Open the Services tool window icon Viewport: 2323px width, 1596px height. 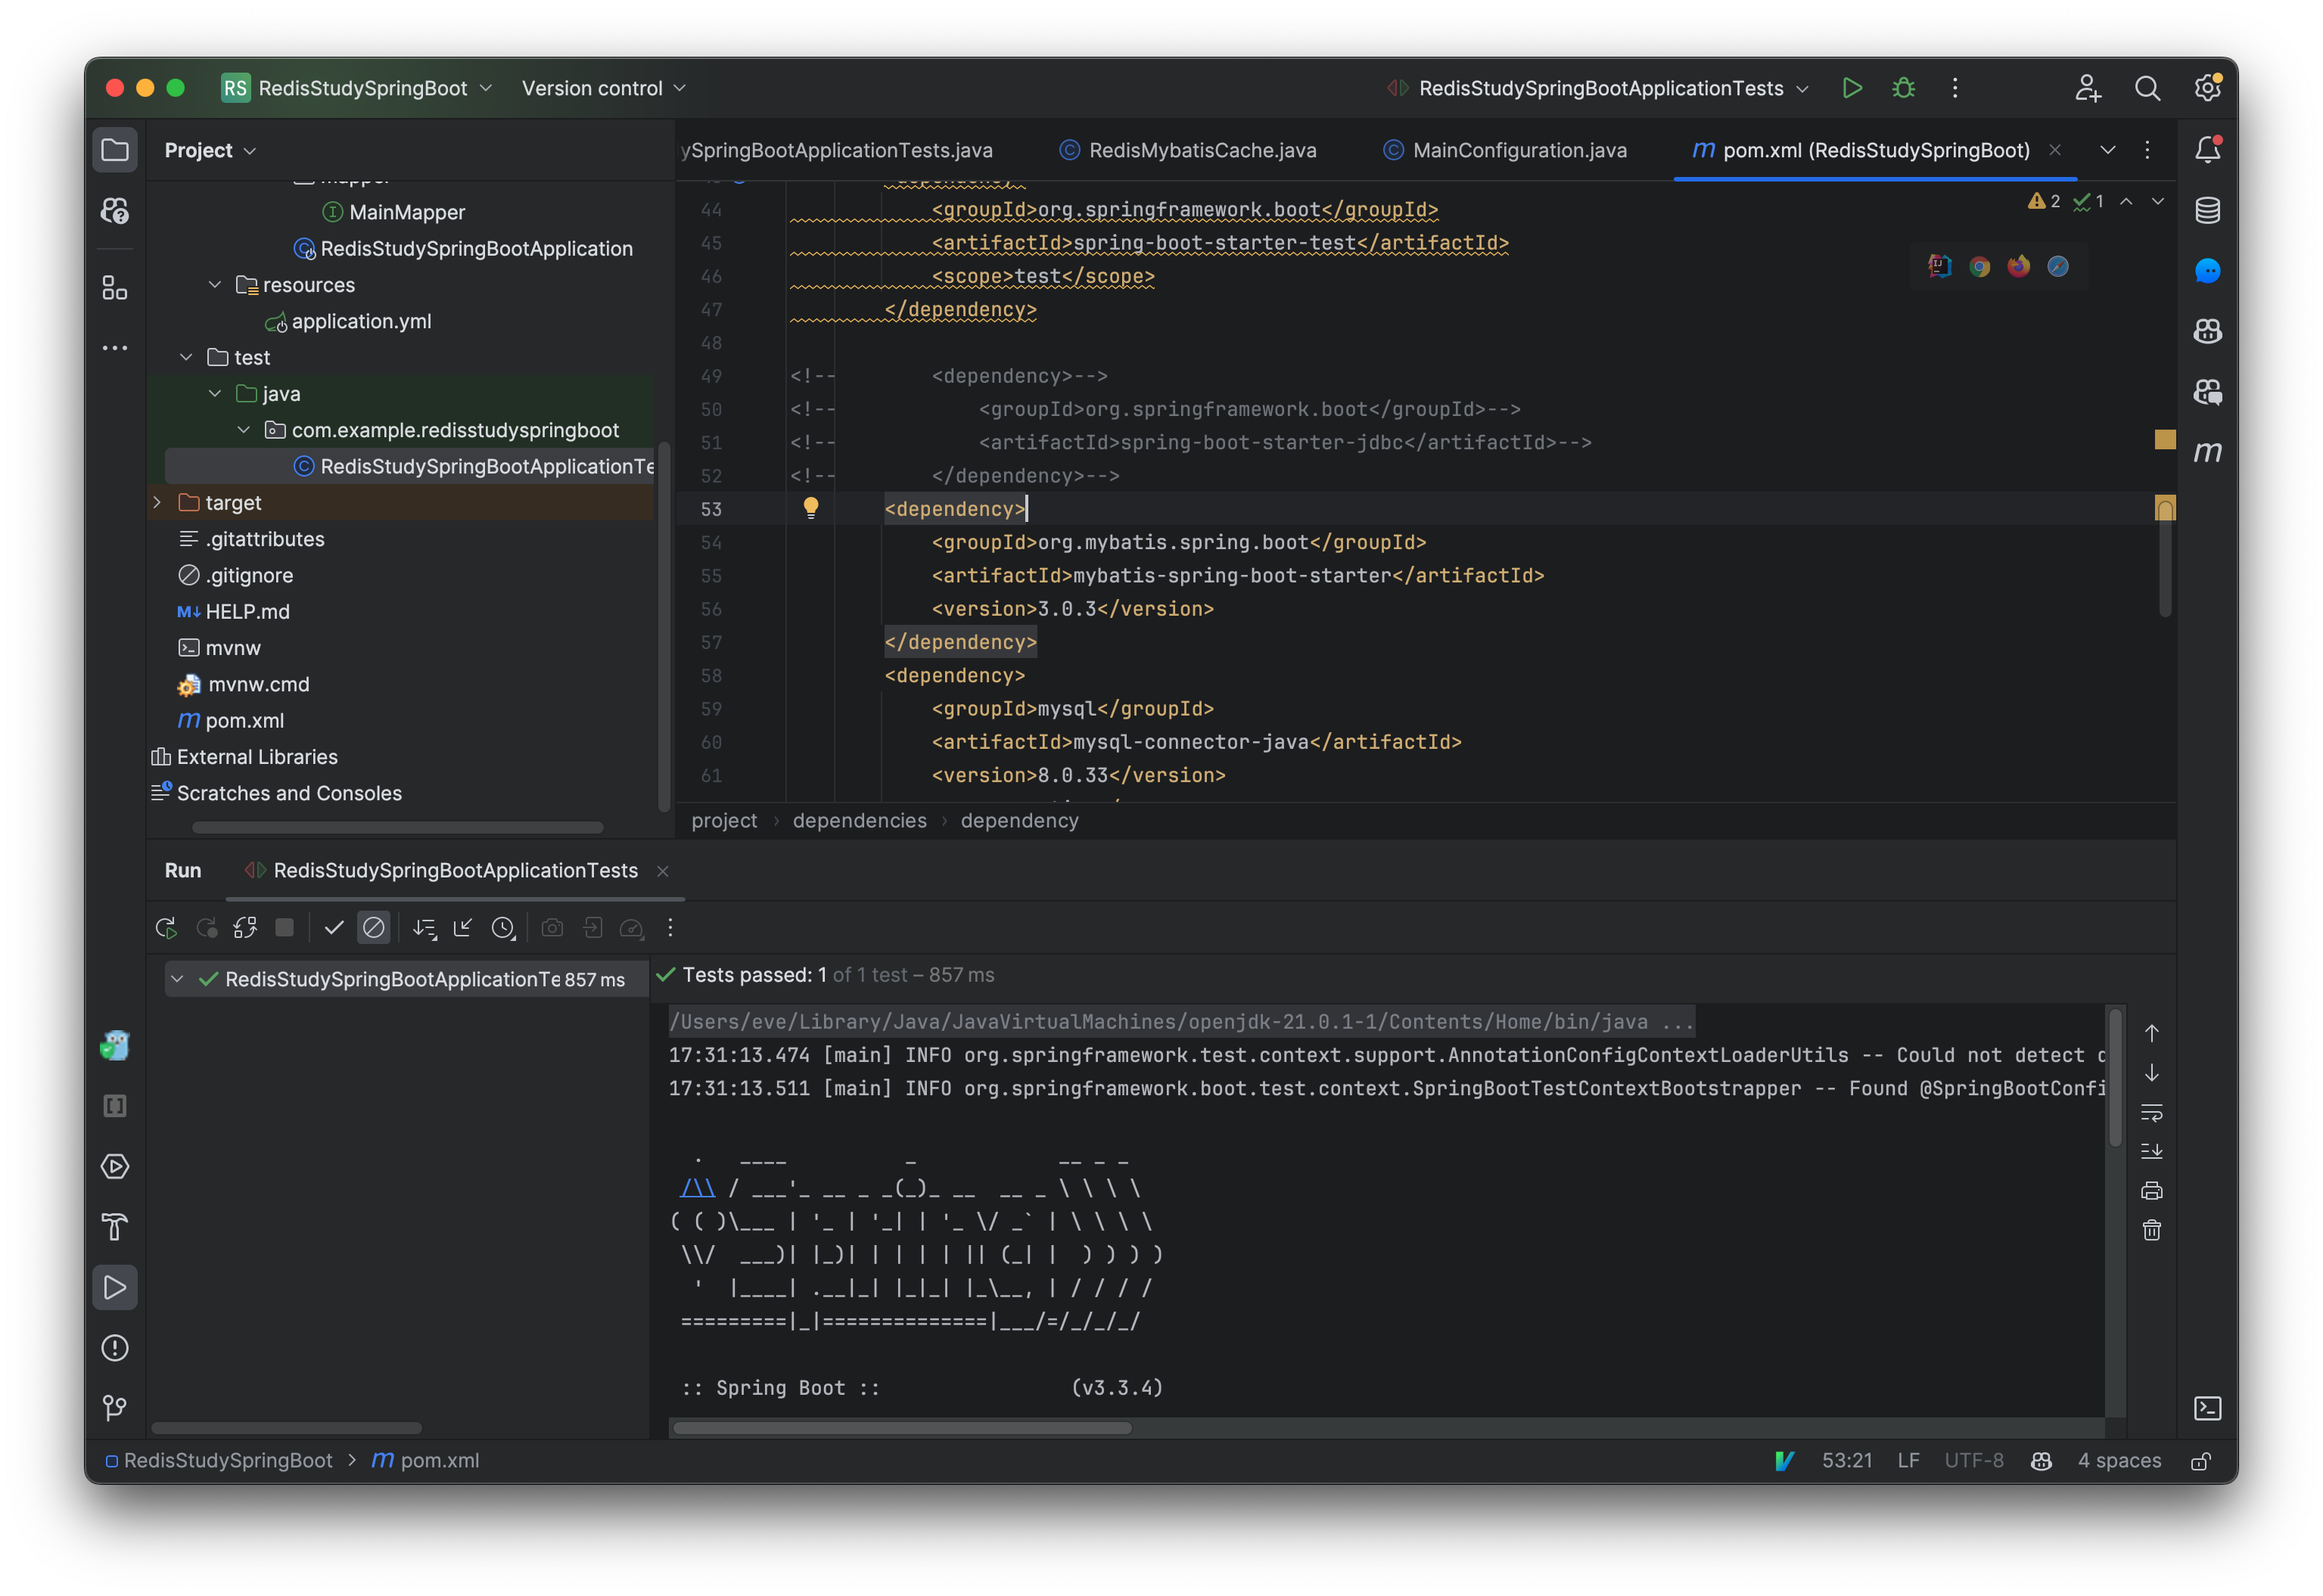[115, 1167]
